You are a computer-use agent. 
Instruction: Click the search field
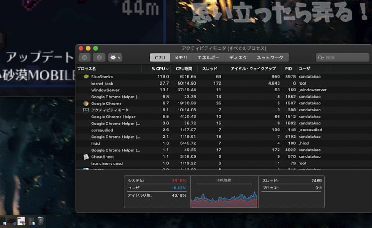coord(342,58)
